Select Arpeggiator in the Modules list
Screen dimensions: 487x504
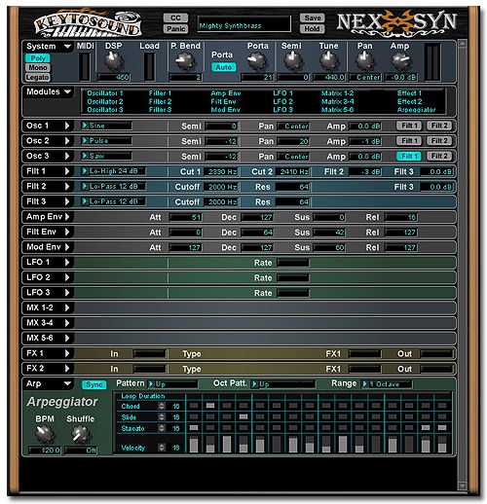[x=416, y=110]
